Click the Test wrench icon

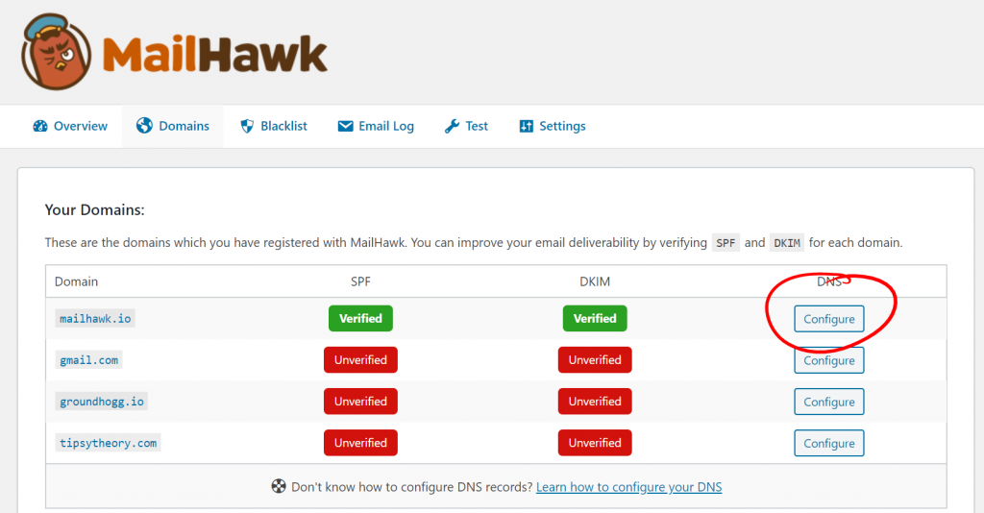tap(452, 126)
